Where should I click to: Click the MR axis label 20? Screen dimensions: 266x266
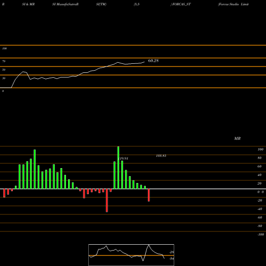(x=260, y=184)
